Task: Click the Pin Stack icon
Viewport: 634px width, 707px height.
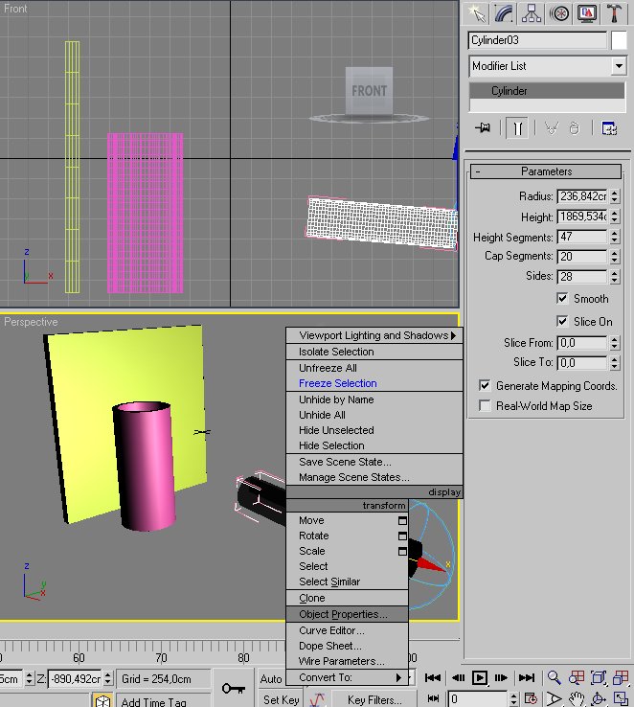Action: click(x=483, y=128)
